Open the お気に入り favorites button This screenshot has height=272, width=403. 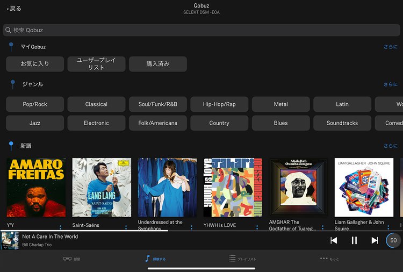(x=35, y=64)
